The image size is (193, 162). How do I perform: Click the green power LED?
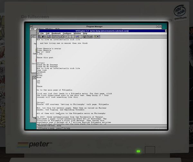[138, 151]
